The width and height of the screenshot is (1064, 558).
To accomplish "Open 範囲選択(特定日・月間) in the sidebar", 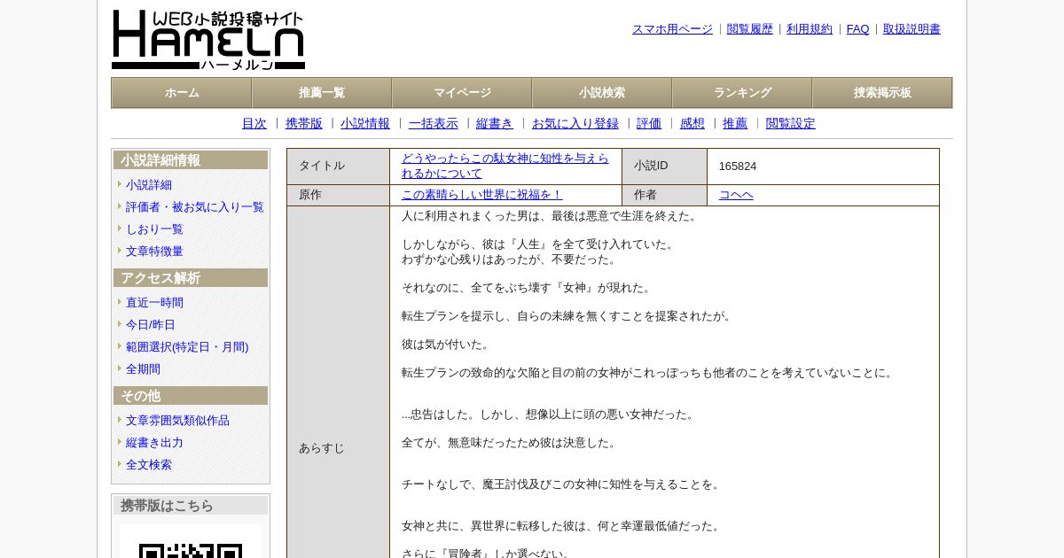I will 187,347.
